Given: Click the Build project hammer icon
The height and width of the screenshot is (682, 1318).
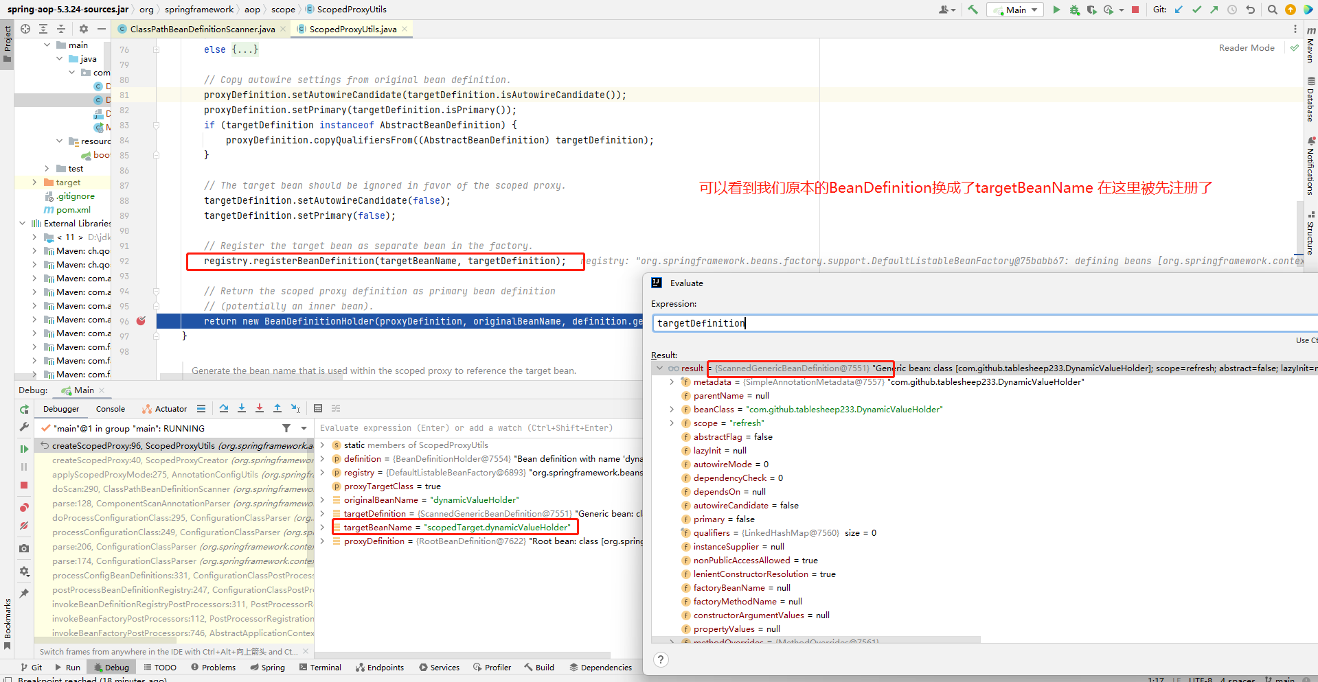Looking at the screenshot, I should (973, 10).
